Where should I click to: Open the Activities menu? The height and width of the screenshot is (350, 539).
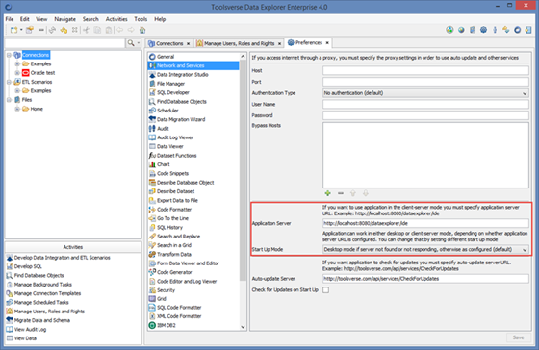click(116, 19)
